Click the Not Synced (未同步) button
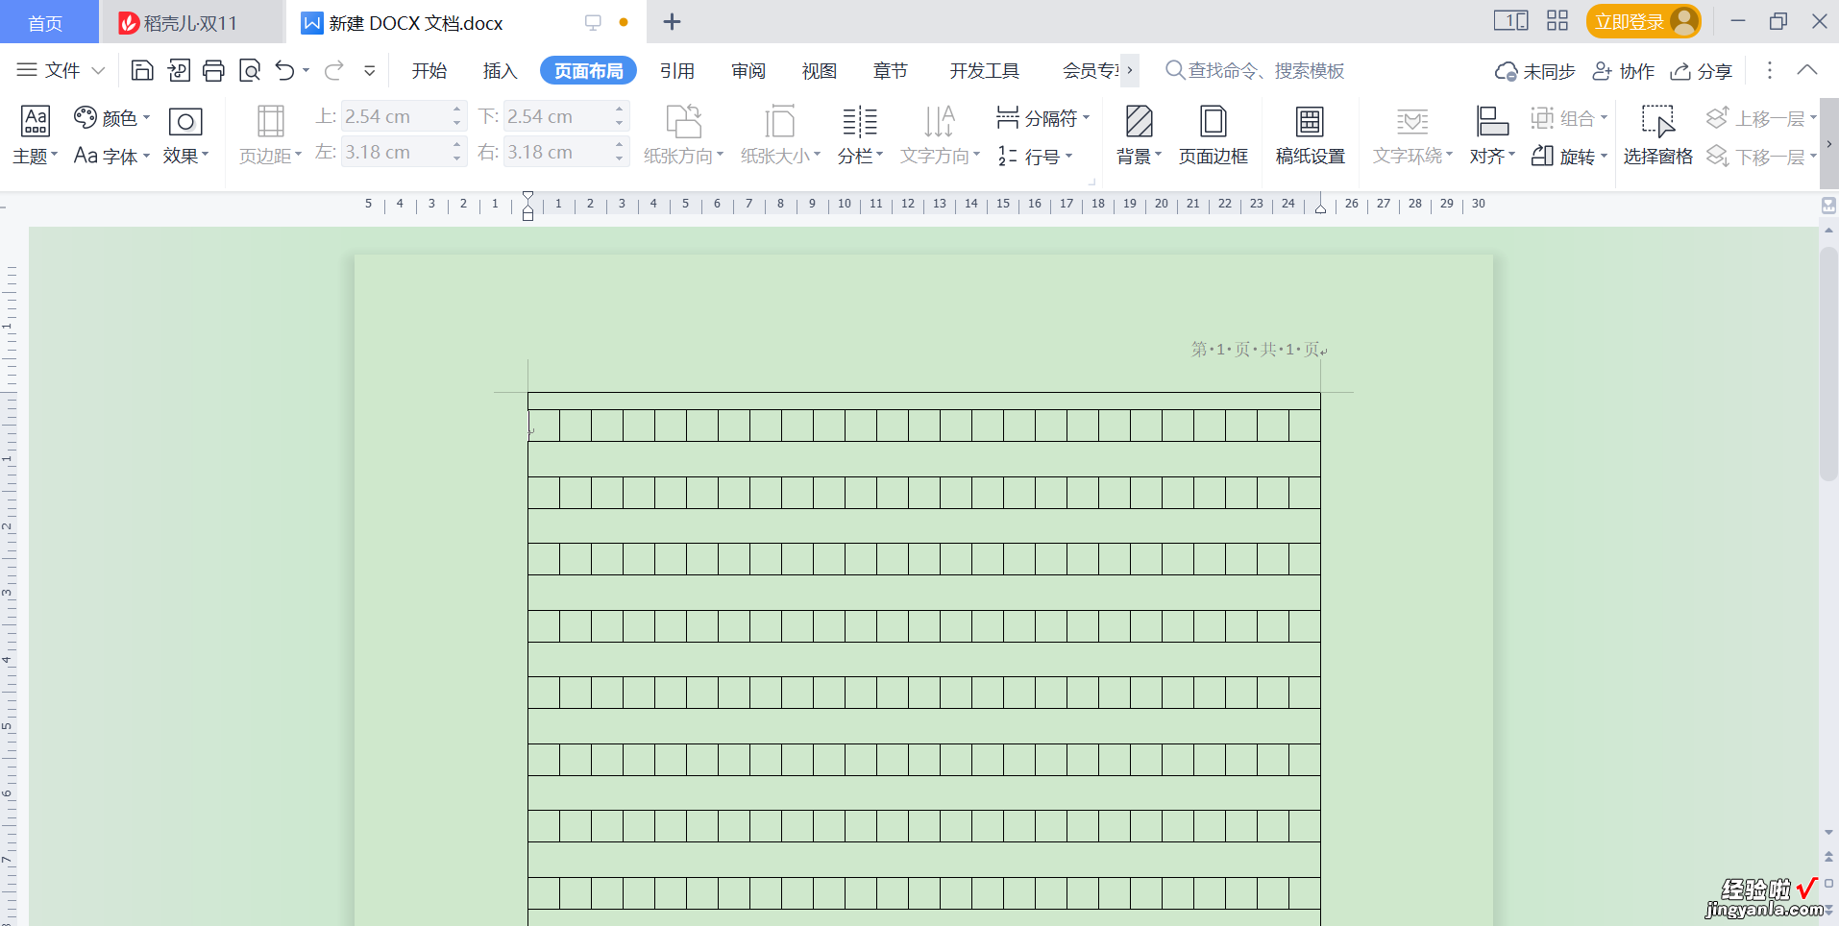Viewport: 1839px width, 926px height. tap(1535, 71)
